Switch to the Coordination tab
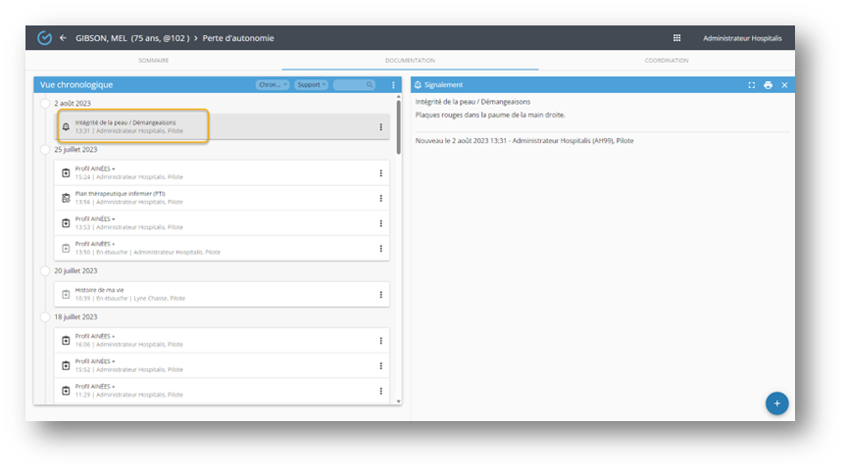 [x=666, y=61]
